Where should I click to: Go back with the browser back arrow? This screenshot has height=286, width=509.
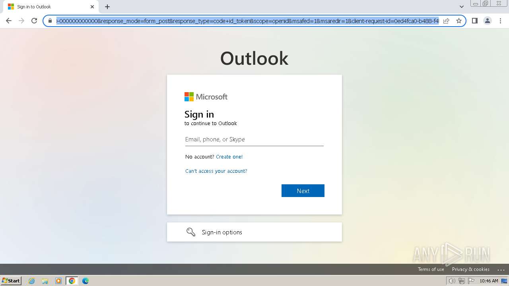(x=9, y=21)
